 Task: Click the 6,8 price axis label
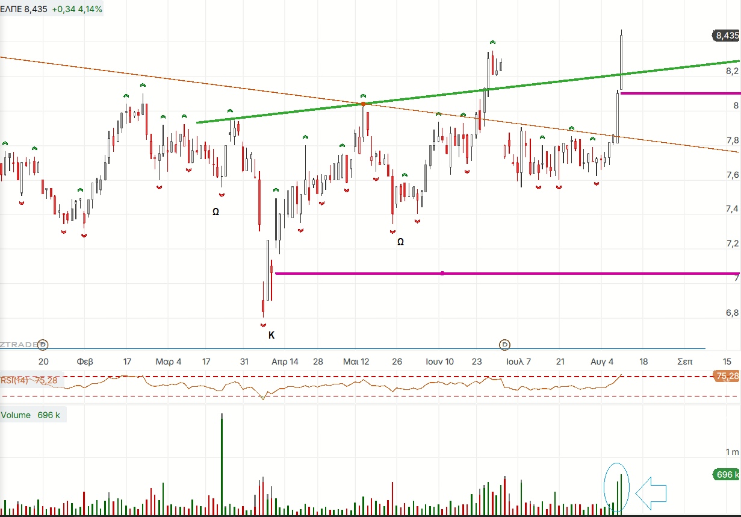pos(731,313)
